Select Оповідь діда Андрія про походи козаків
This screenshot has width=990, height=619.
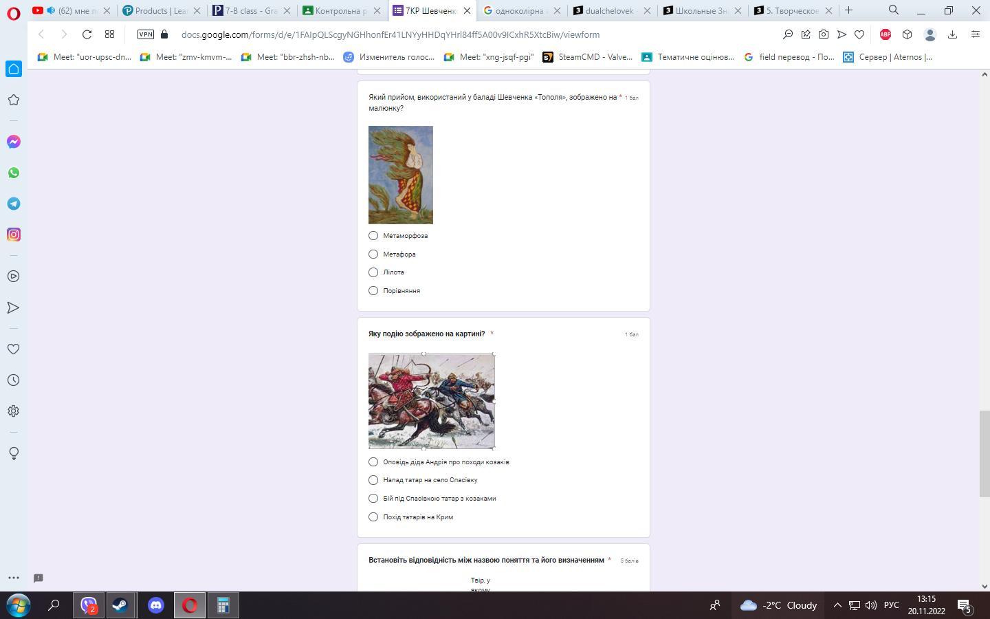tap(373, 462)
